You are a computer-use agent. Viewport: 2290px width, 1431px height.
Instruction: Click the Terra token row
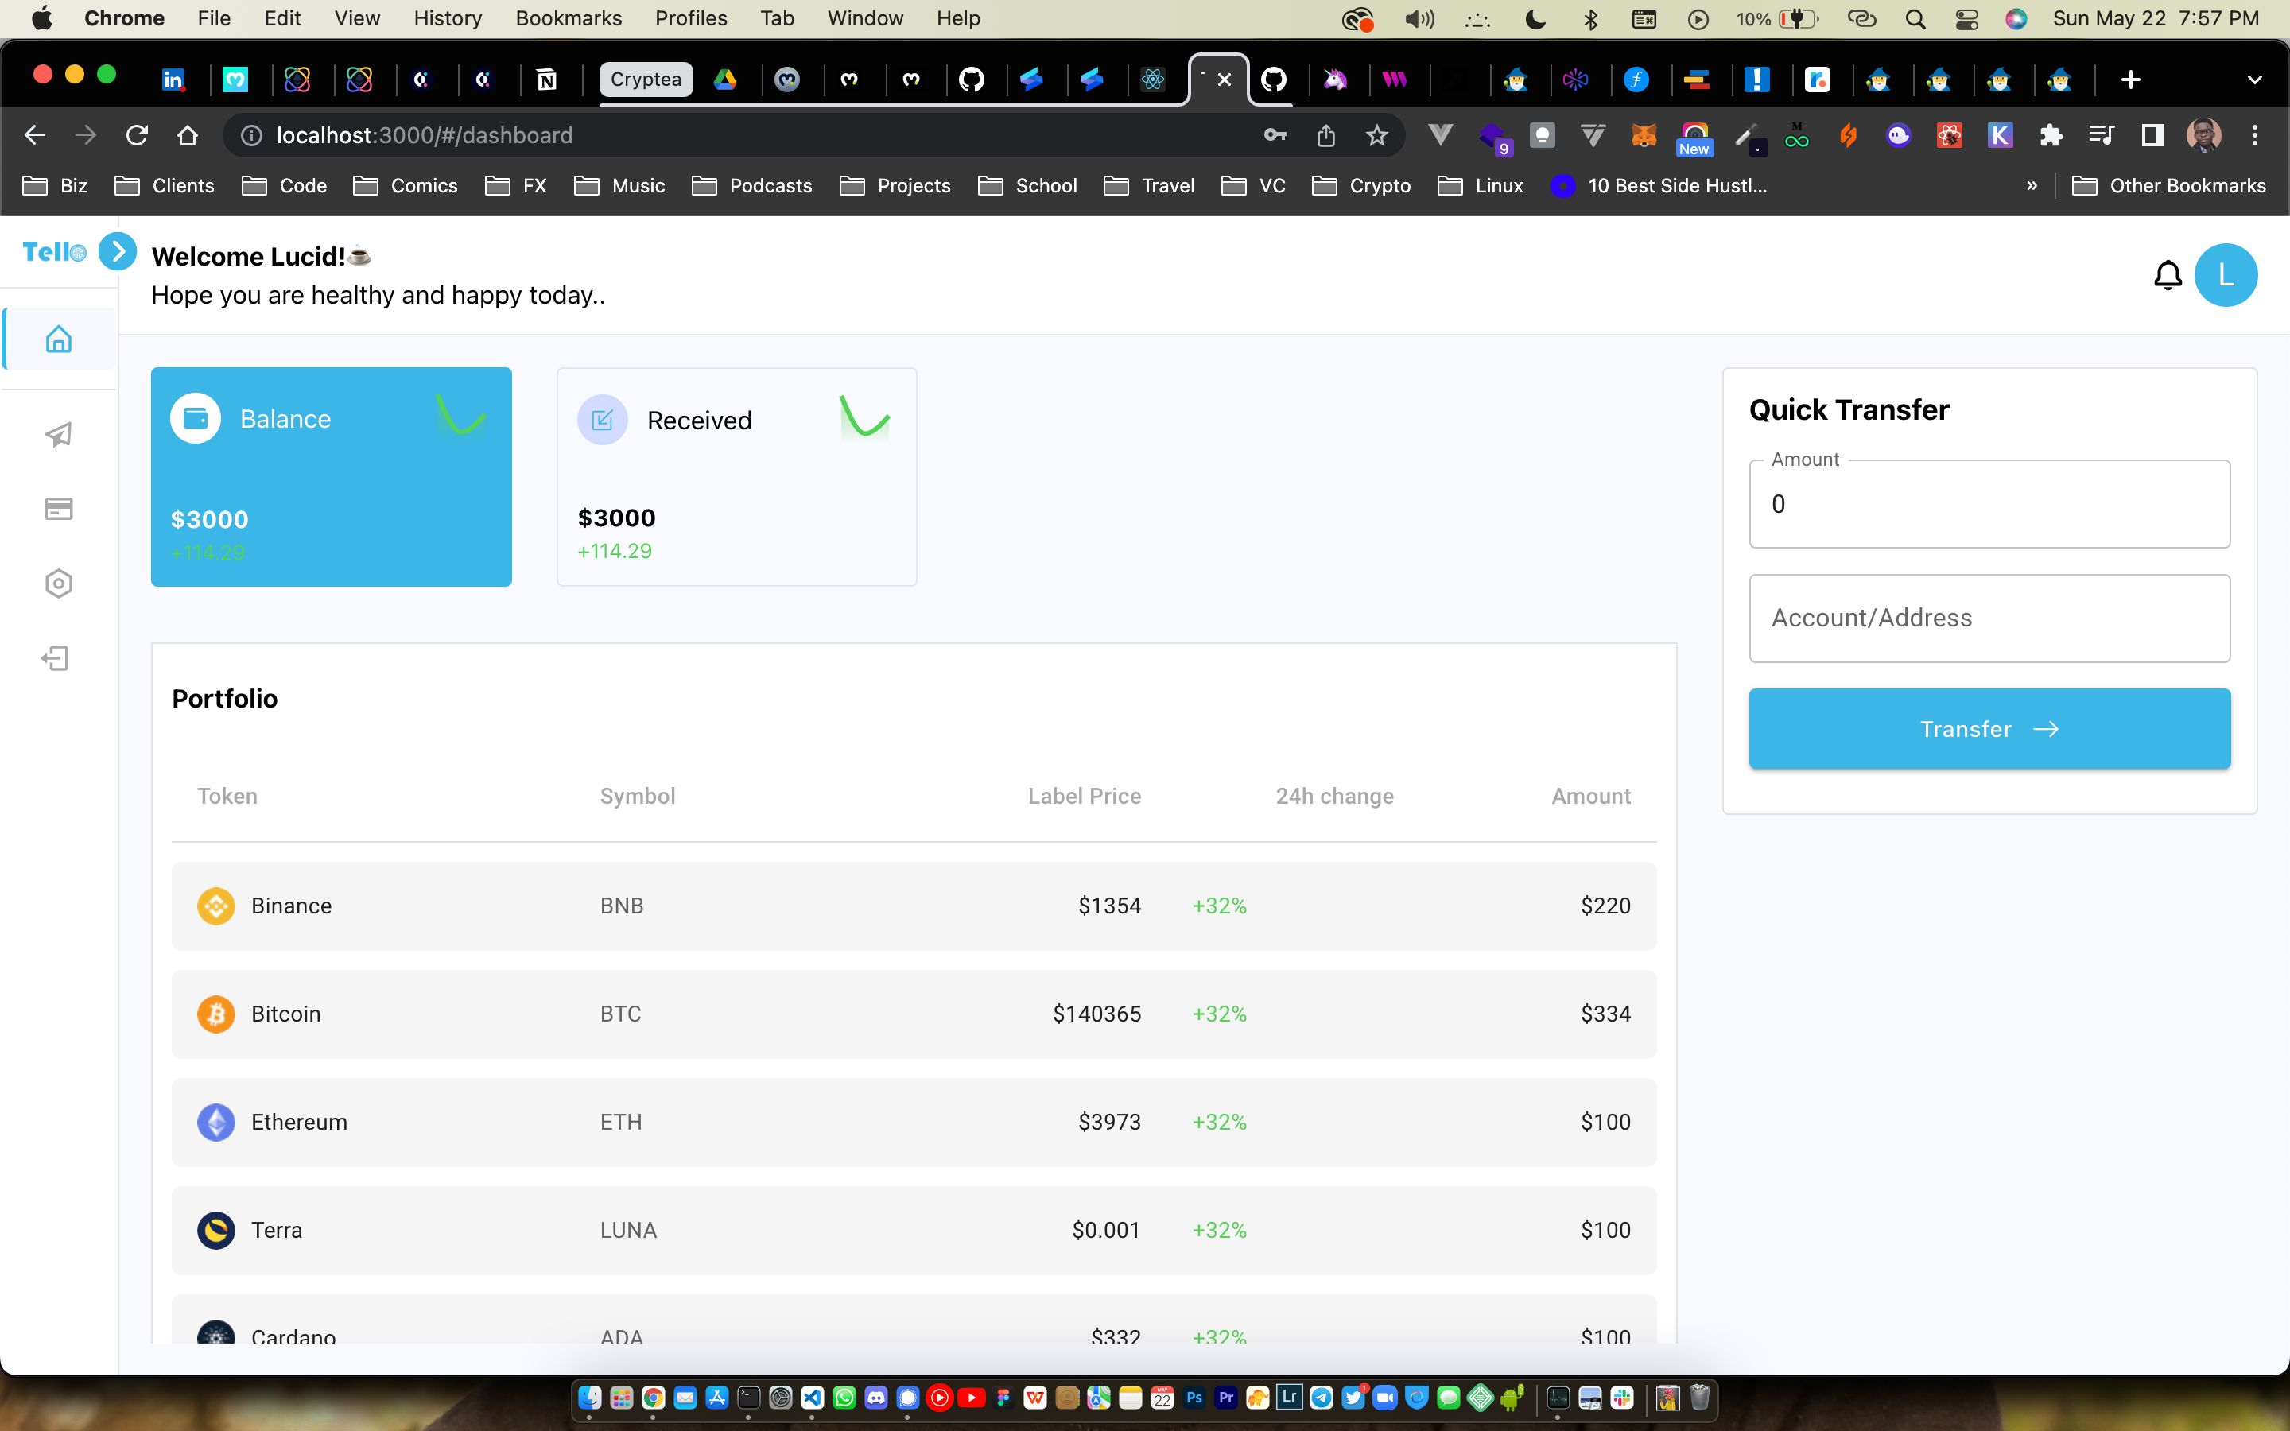913,1229
